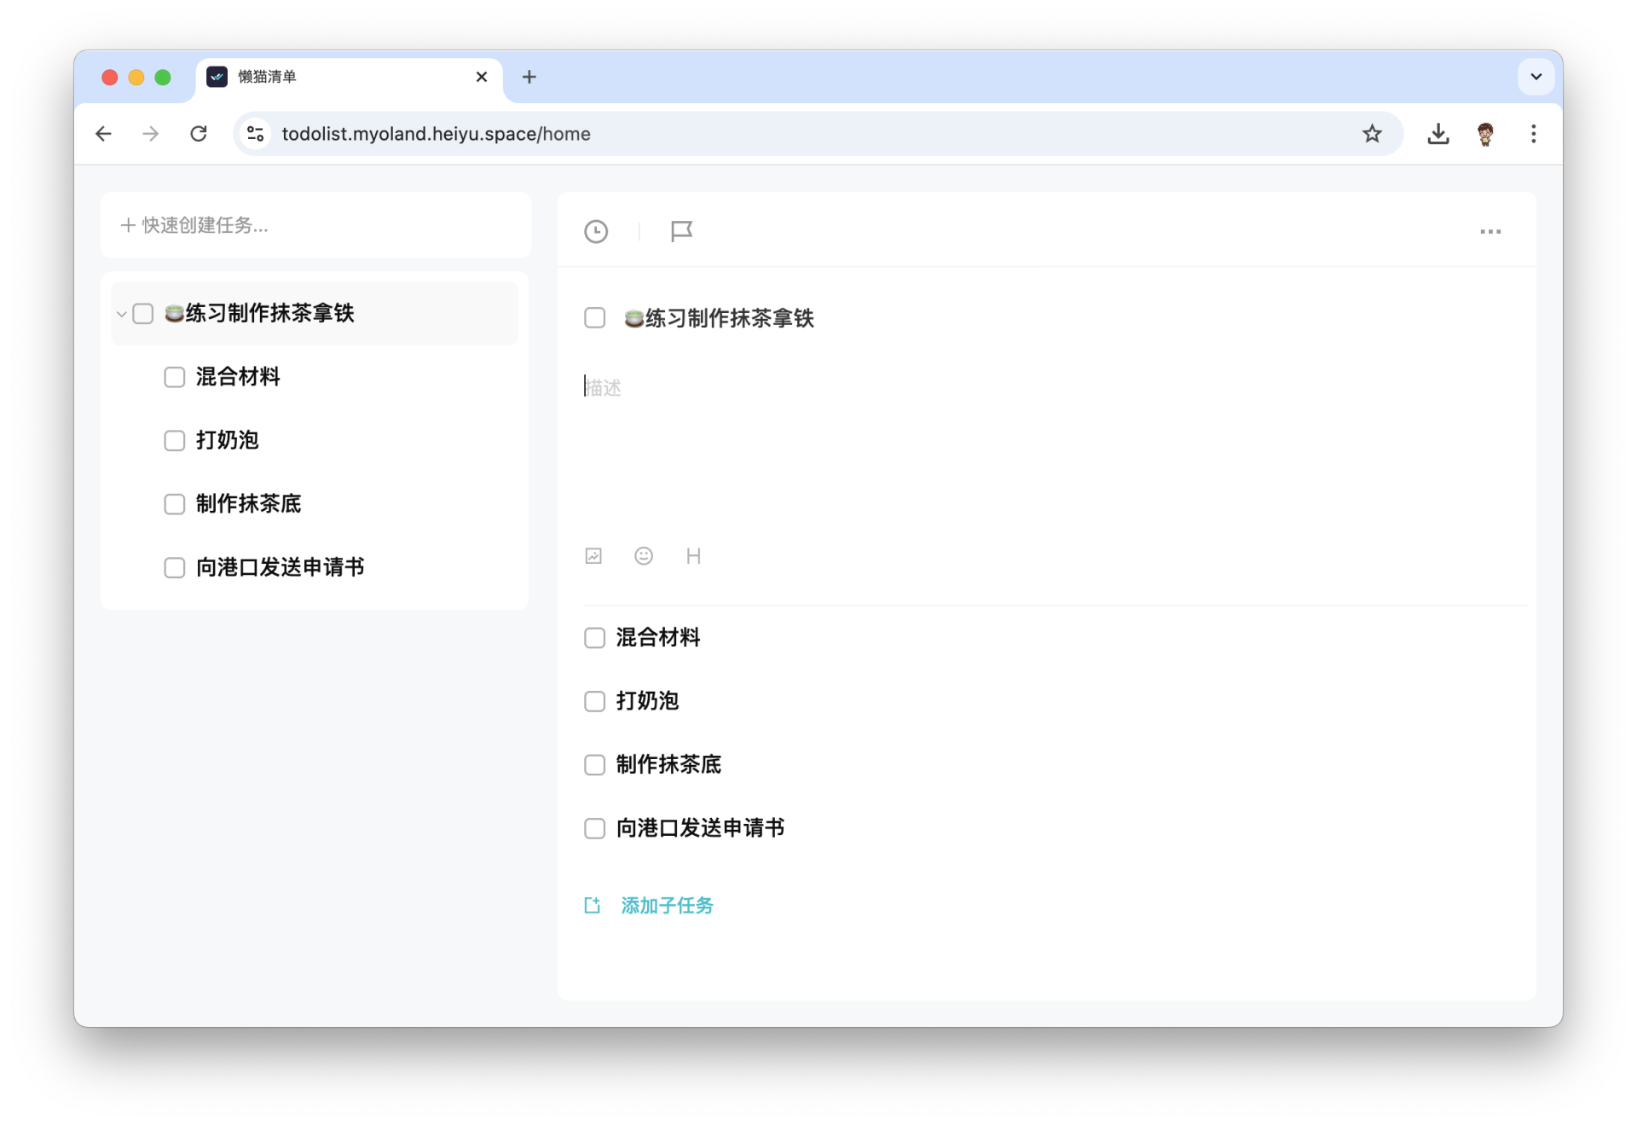This screenshot has width=1637, height=1125.
Task: Open the clock reminder icon
Action: (596, 231)
